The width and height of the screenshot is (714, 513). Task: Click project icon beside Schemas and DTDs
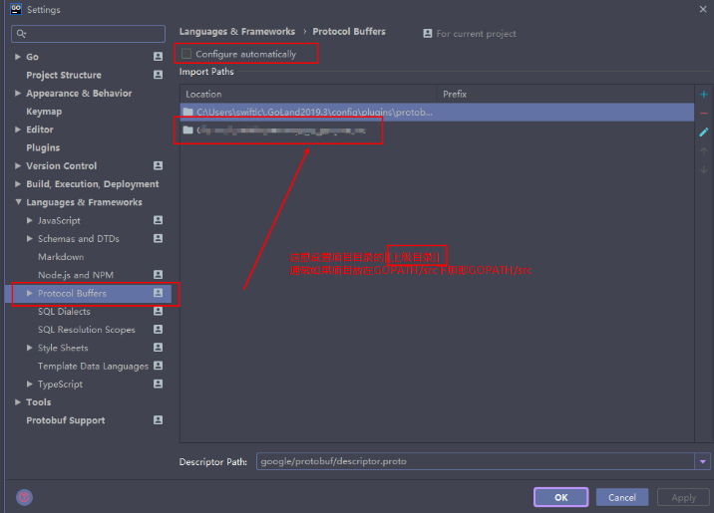point(158,238)
